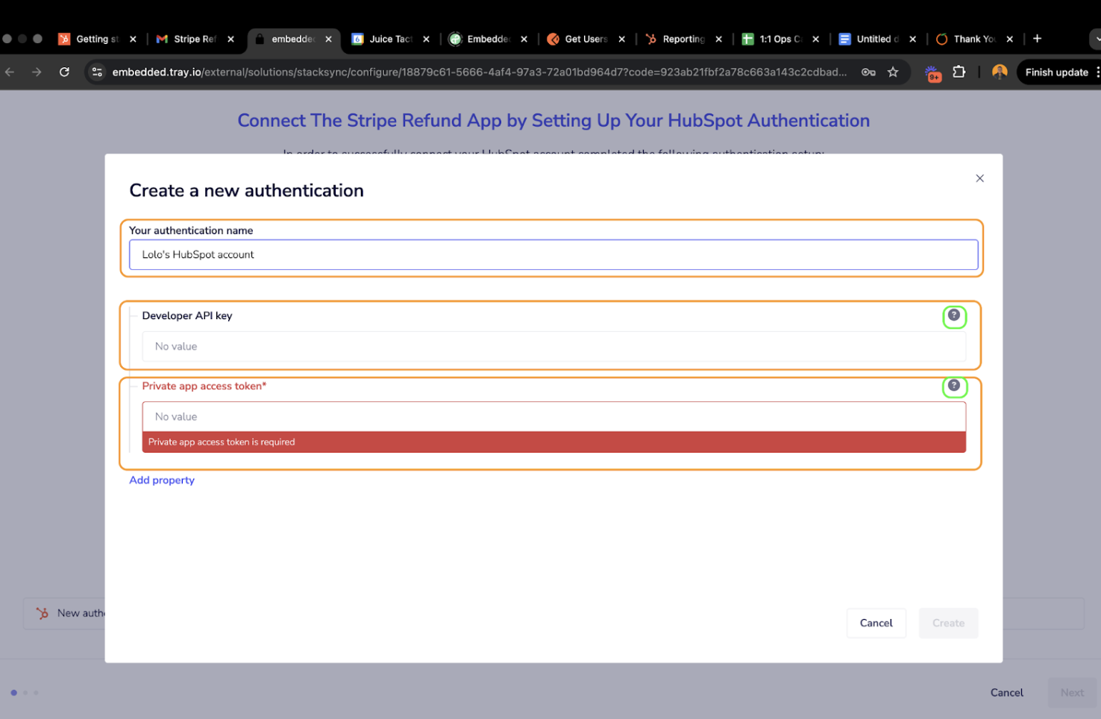Open help for Private app access token

tap(954, 386)
